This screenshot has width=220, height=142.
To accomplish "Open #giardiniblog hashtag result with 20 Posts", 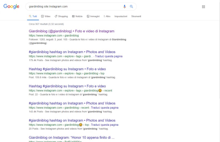I will click(72, 120).
